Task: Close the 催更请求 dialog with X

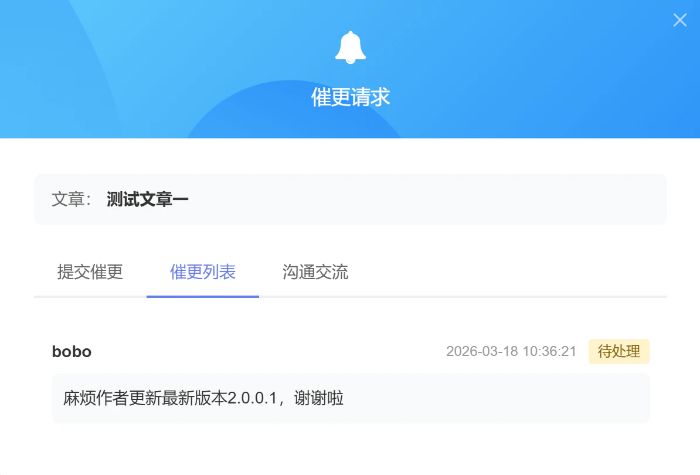Action: tap(679, 19)
